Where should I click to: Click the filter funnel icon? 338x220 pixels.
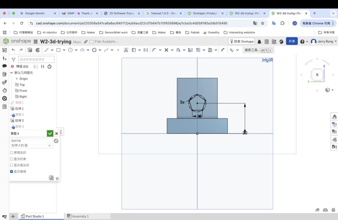point(13,60)
